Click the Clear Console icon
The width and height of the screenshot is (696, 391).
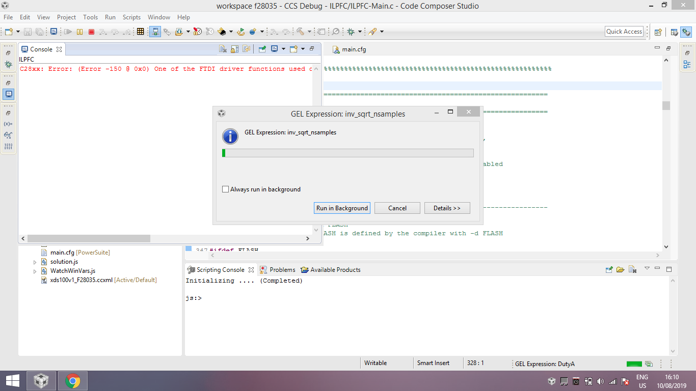point(223,49)
